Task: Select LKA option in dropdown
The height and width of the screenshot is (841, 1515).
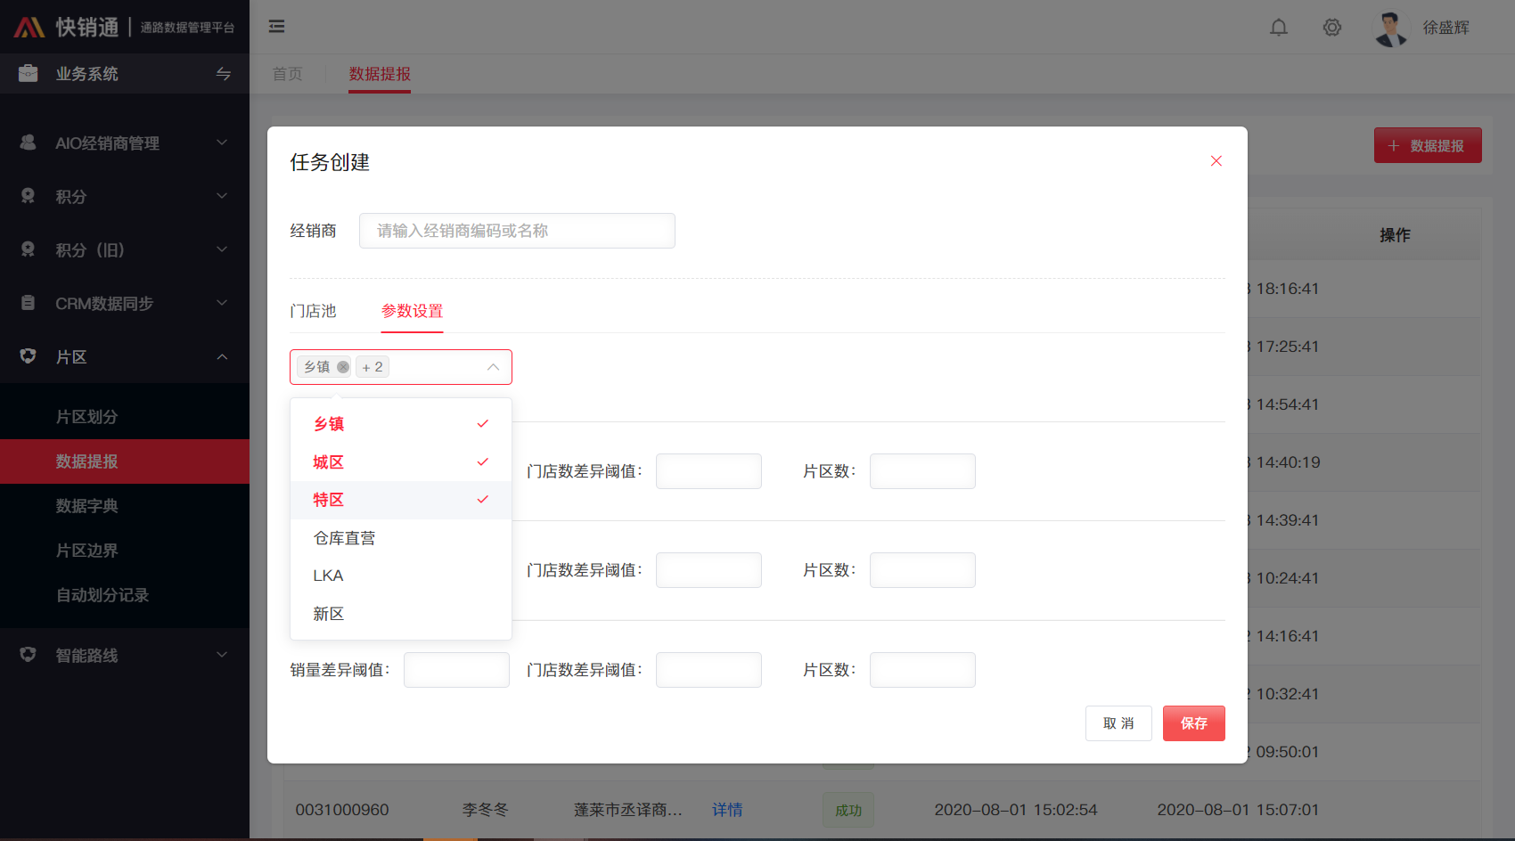Action: pos(401,576)
